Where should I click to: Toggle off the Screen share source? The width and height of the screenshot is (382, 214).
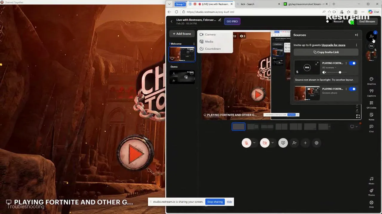353,89
